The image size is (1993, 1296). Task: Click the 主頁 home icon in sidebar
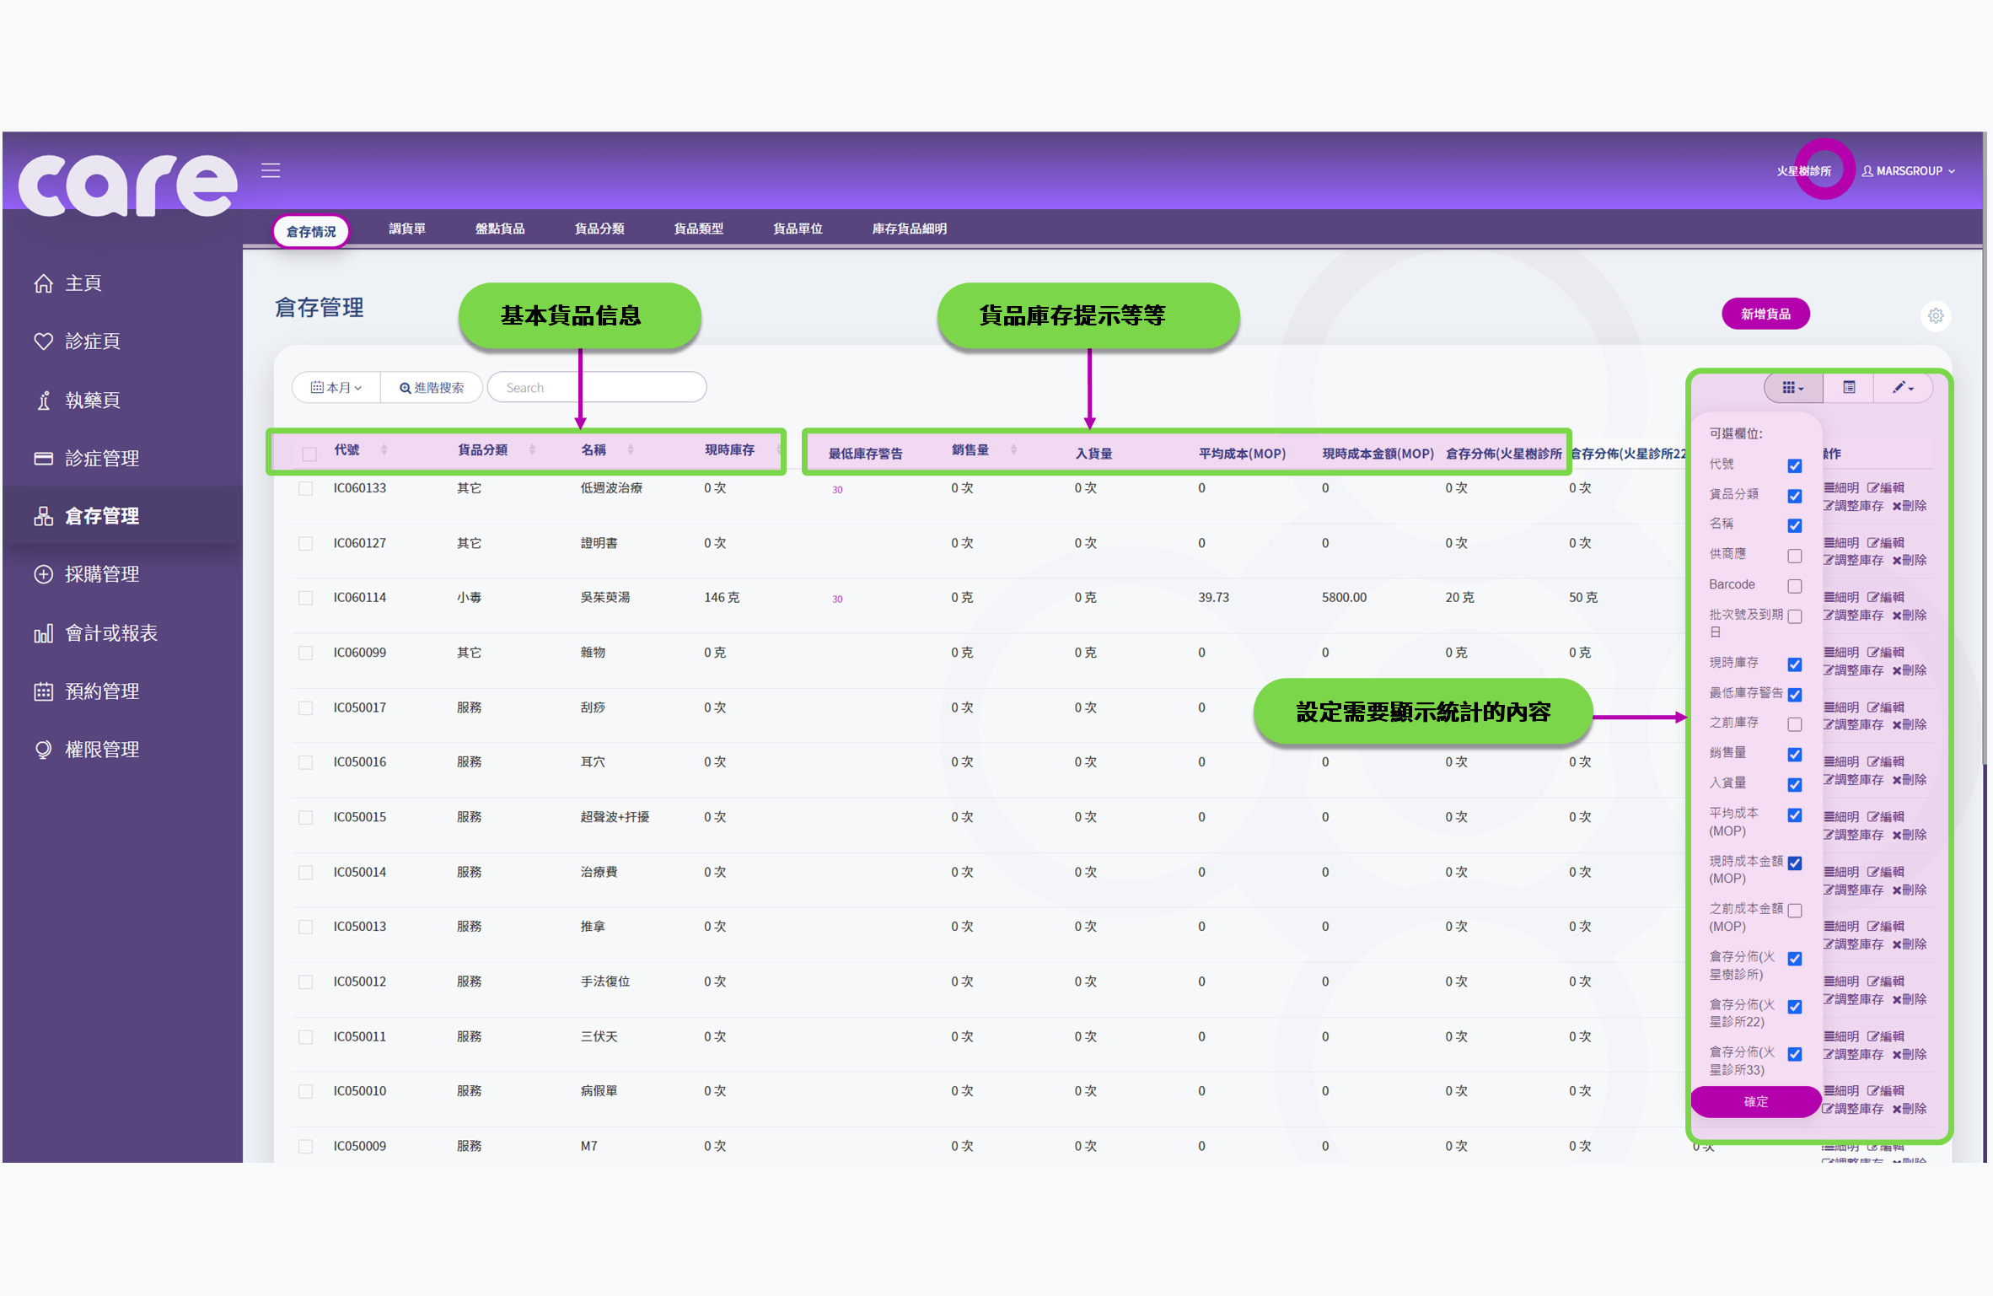44,283
